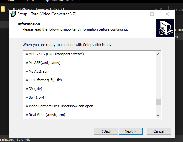183x142 pixels.
Task: Click the scrollbar down arrow in information box
Action: (x=158, y=115)
